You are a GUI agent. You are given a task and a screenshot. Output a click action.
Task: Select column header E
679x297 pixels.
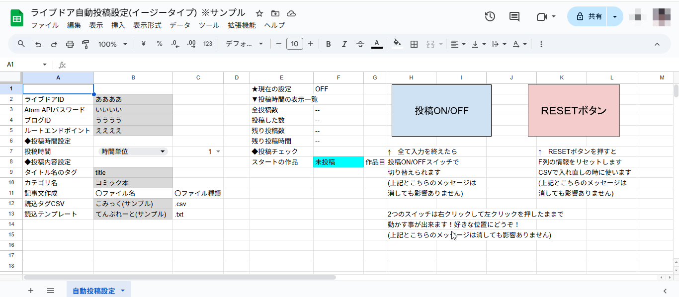(x=281, y=77)
